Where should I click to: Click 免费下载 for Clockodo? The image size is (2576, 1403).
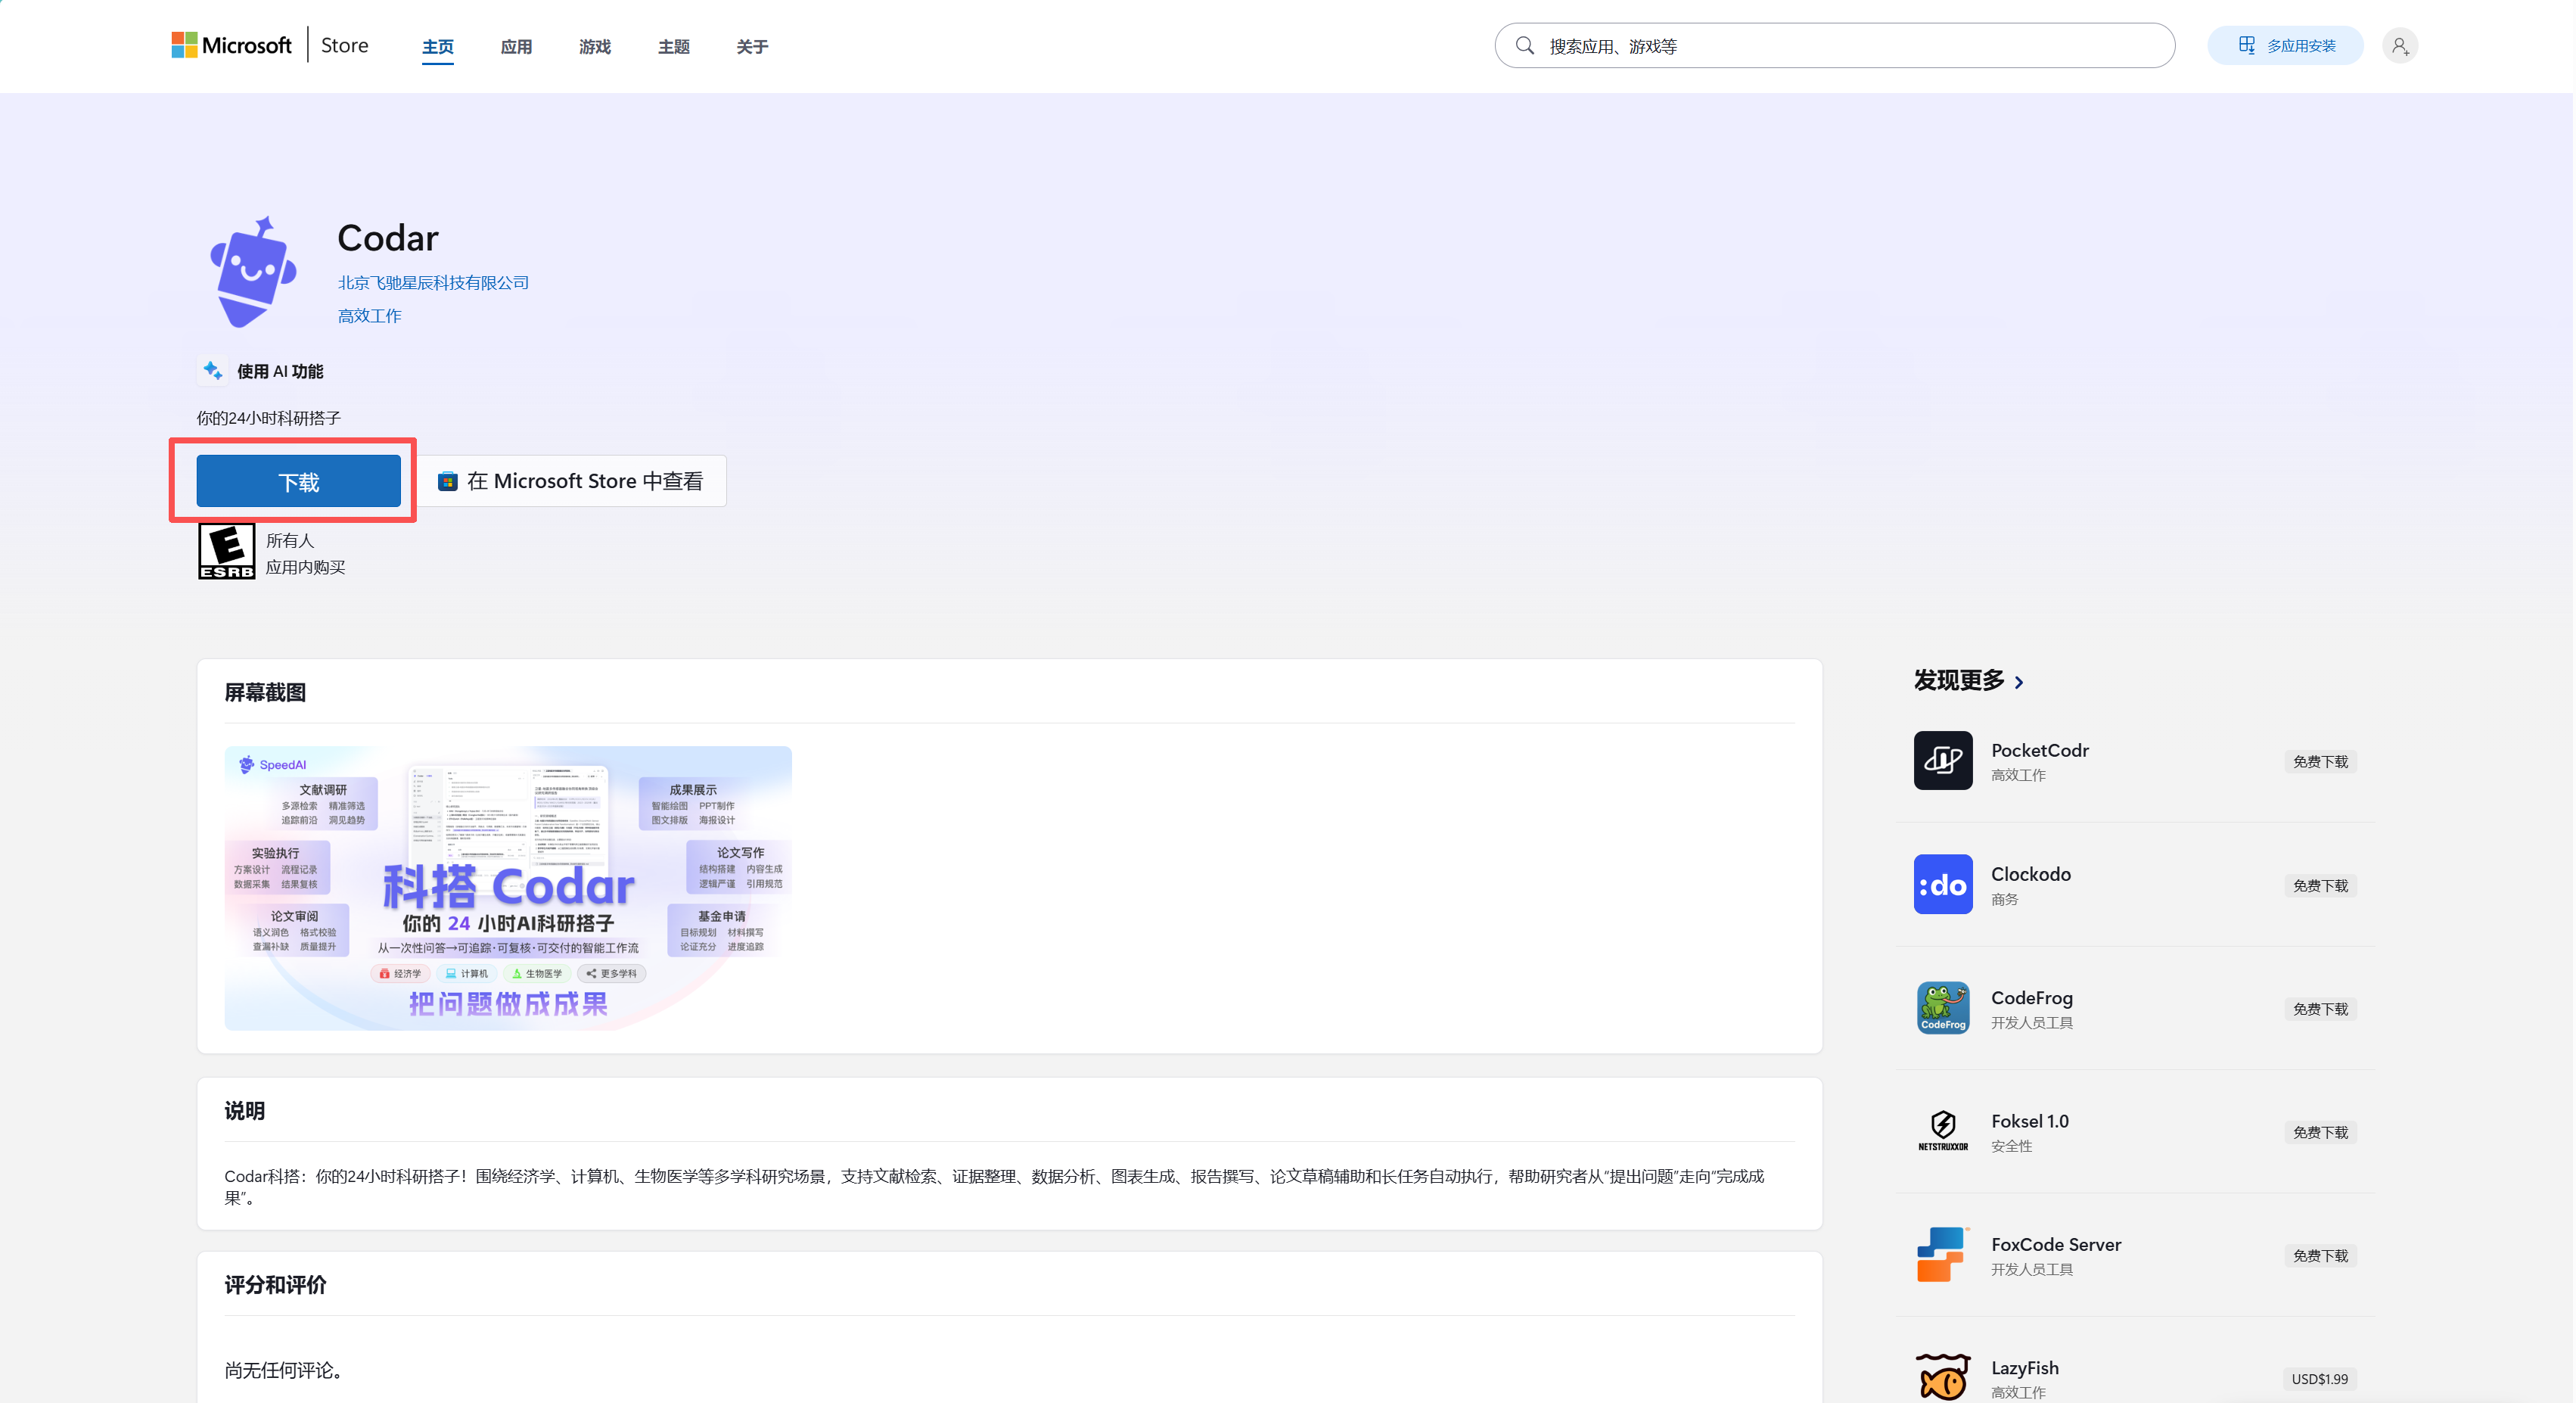(x=2320, y=886)
